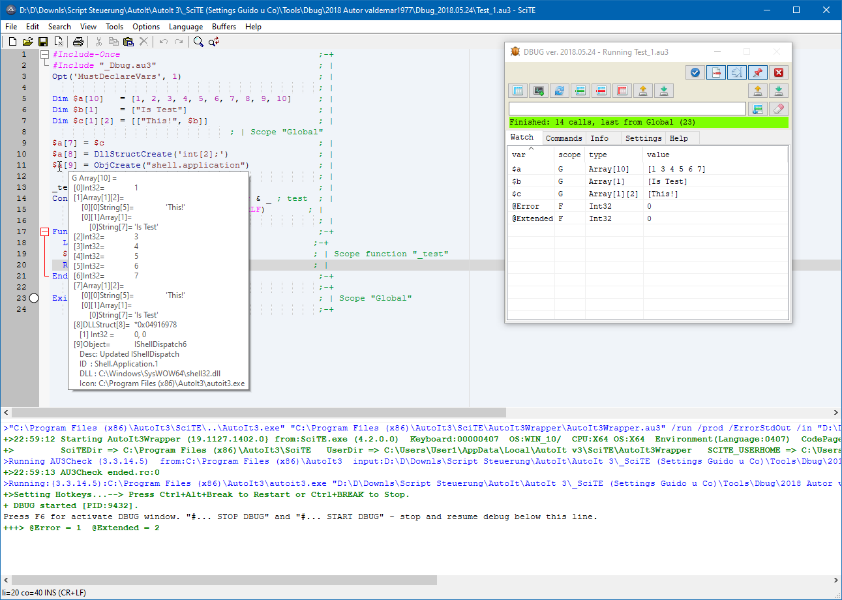Screen dimensions: 842x600
Task: Open the Tools menu
Action: pos(115,27)
